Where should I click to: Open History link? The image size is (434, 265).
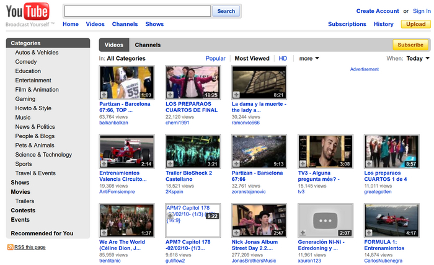coord(383,24)
